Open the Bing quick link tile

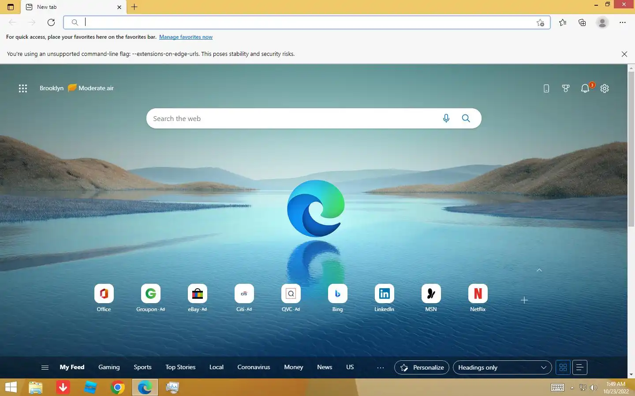(x=338, y=298)
